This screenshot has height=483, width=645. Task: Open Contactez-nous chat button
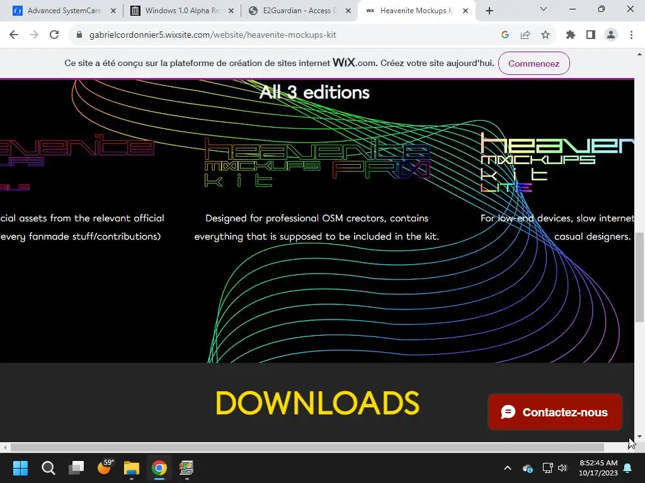coord(555,412)
